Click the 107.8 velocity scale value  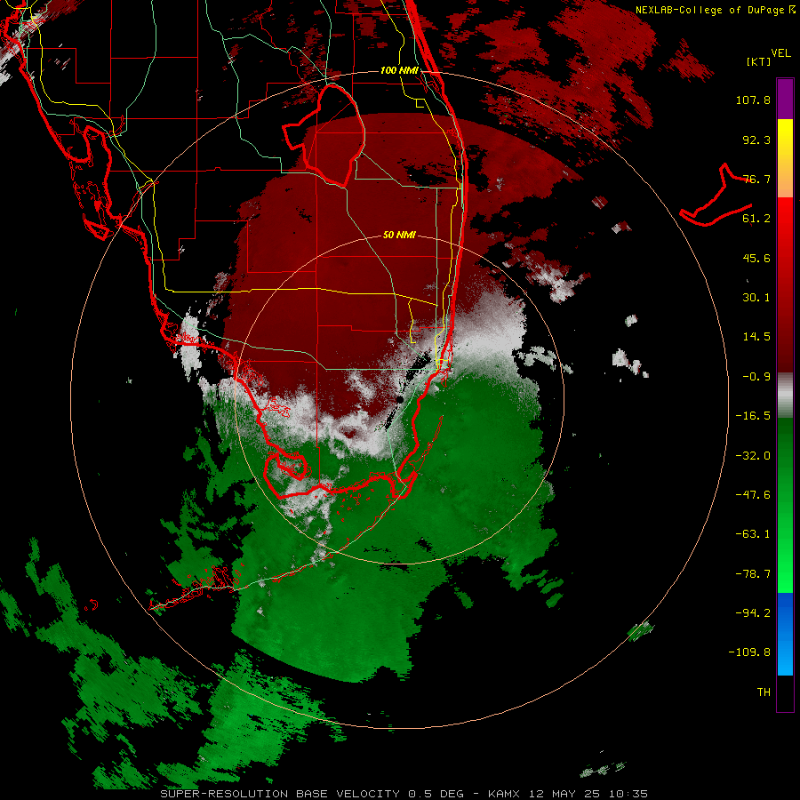tap(753, 100)
